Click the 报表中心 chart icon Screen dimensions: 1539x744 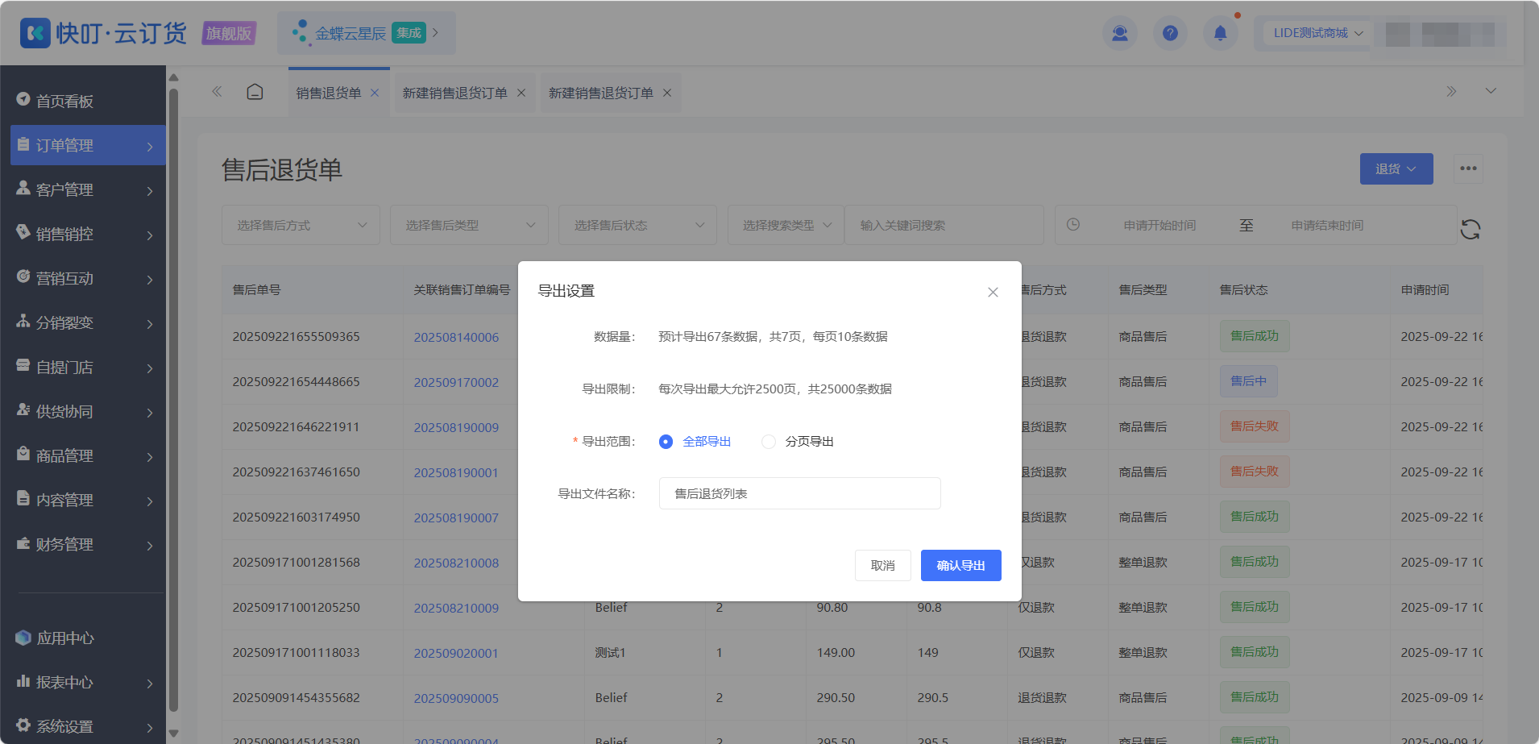(x=23, y=681)
